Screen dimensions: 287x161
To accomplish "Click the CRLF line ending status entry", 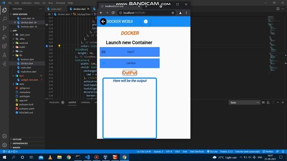I will click(x=177, y=152).
